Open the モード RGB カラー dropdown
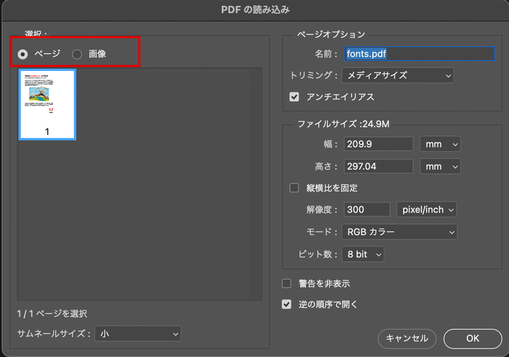 [x=399, y=232]
